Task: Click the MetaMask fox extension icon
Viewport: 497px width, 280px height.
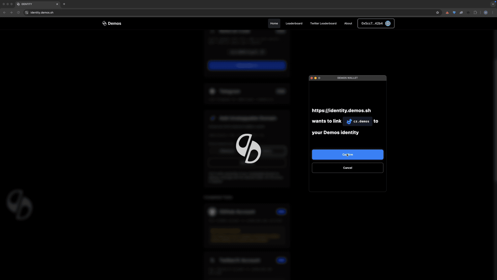Action: (x=447, y=12)
